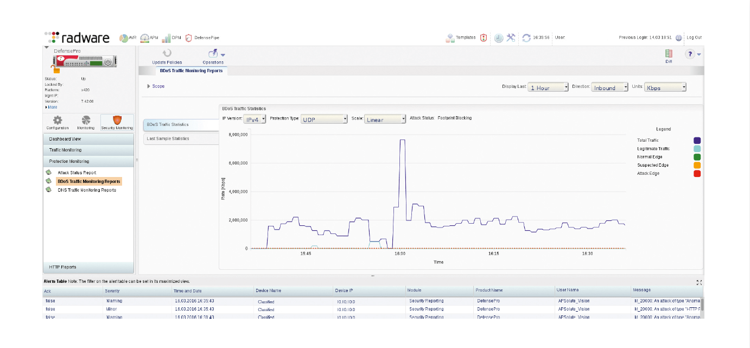This screenshot has width=750, height=348.
Task: Open the help menu dropdown arrow
Action: 699,54
